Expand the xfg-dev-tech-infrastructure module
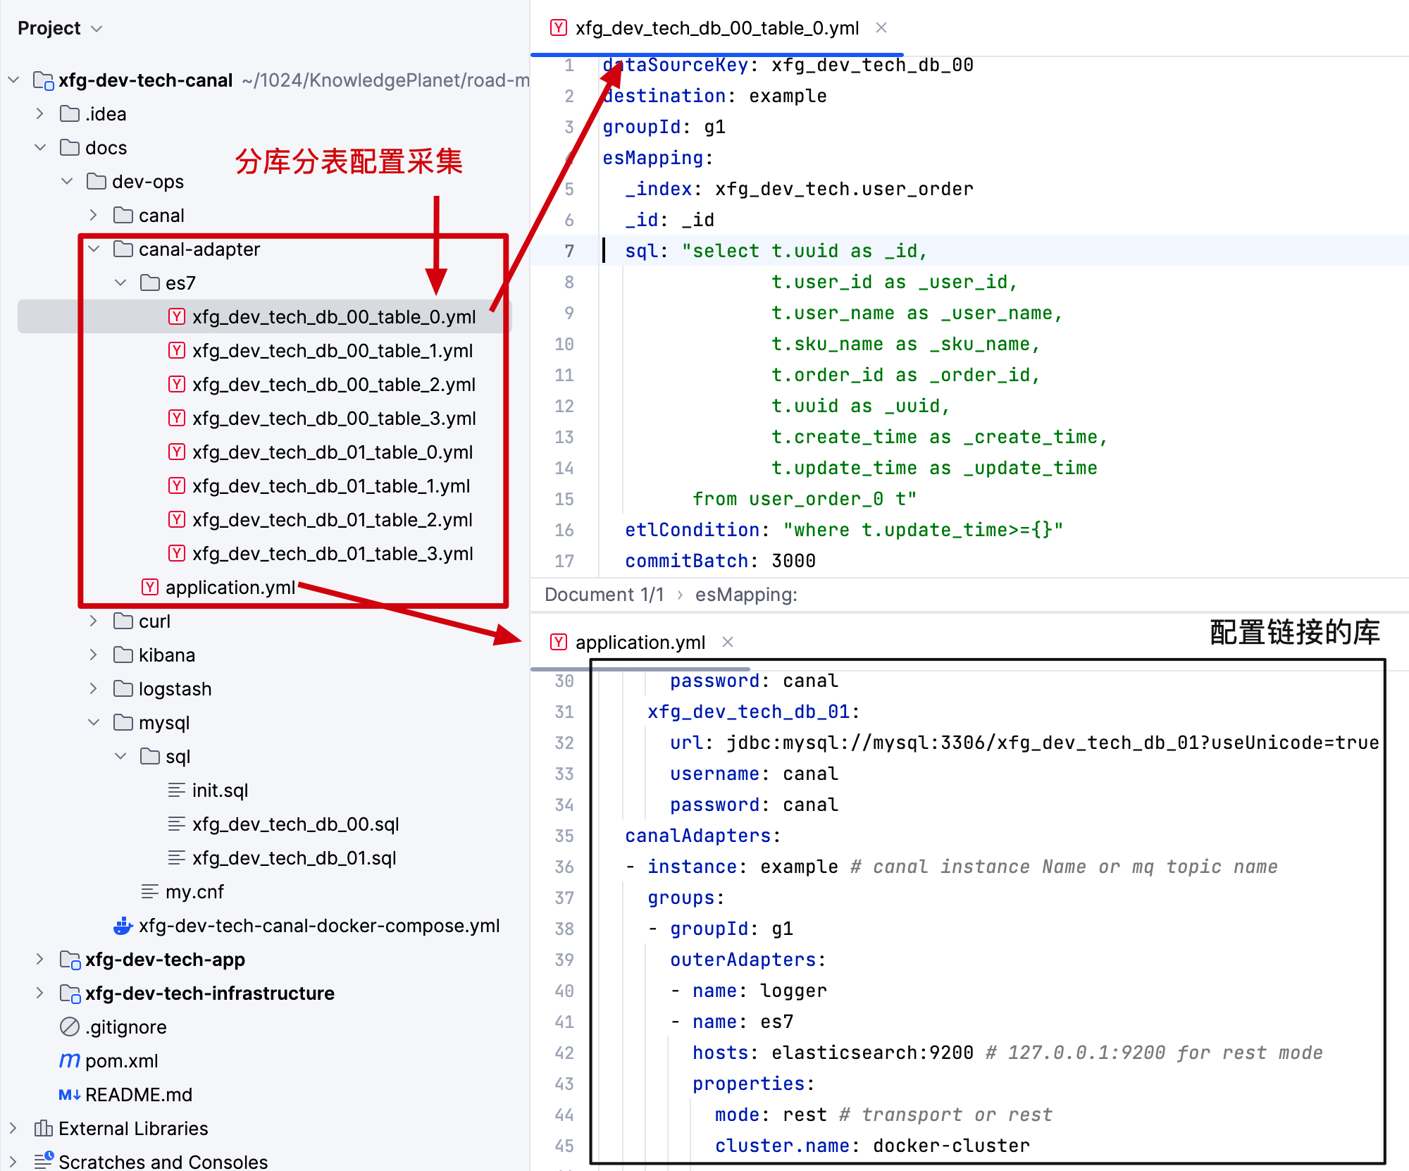This screenshot has height=1171, width=1409. click(x=40, y=993)
